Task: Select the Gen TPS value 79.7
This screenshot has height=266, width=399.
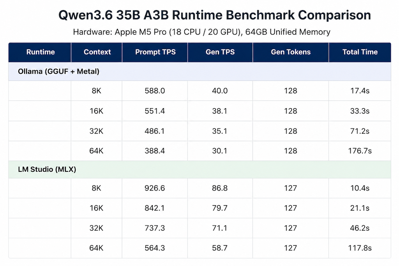Action: (220, 208)
